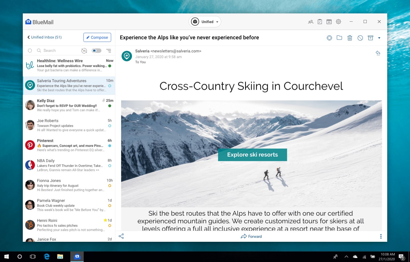Open the Calendar icon in header
410x262 pixels.
(329, 22)
